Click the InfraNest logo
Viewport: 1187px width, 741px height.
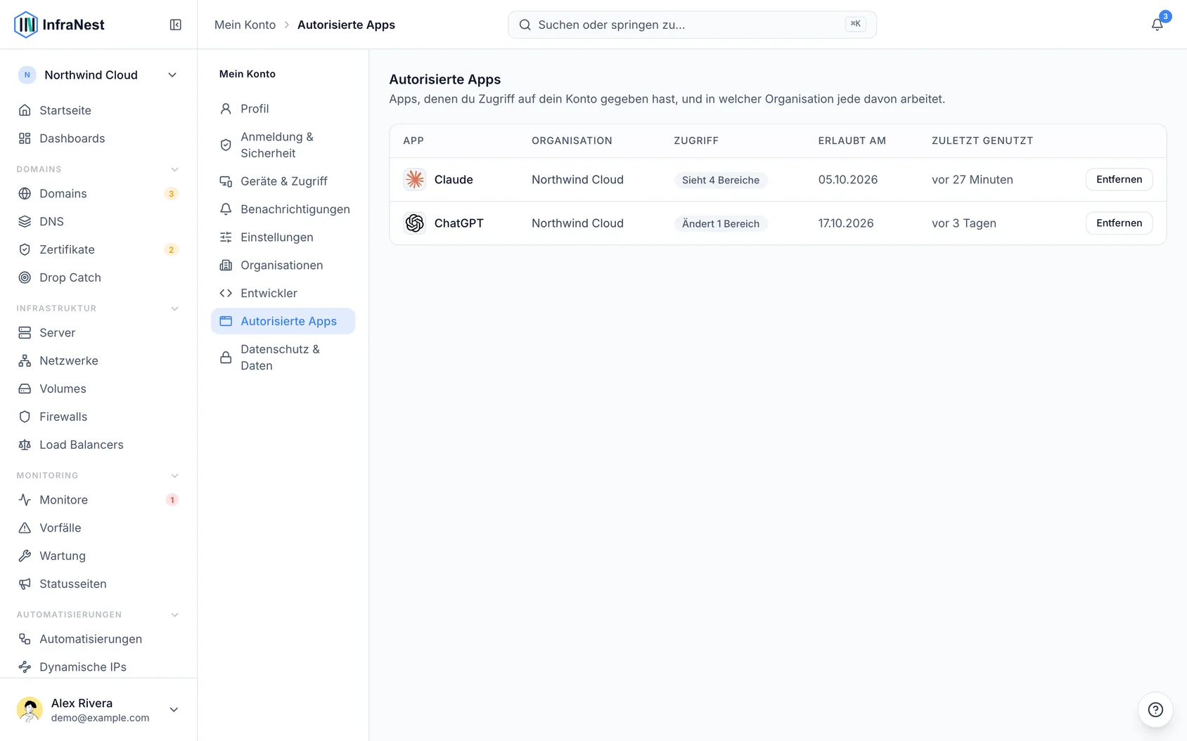[x=59, y=25]
